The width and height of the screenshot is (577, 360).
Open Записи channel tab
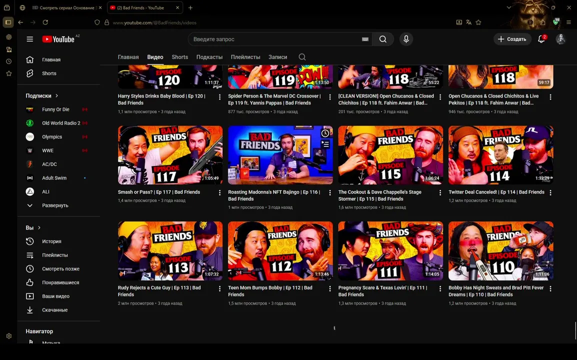point(278,57)
